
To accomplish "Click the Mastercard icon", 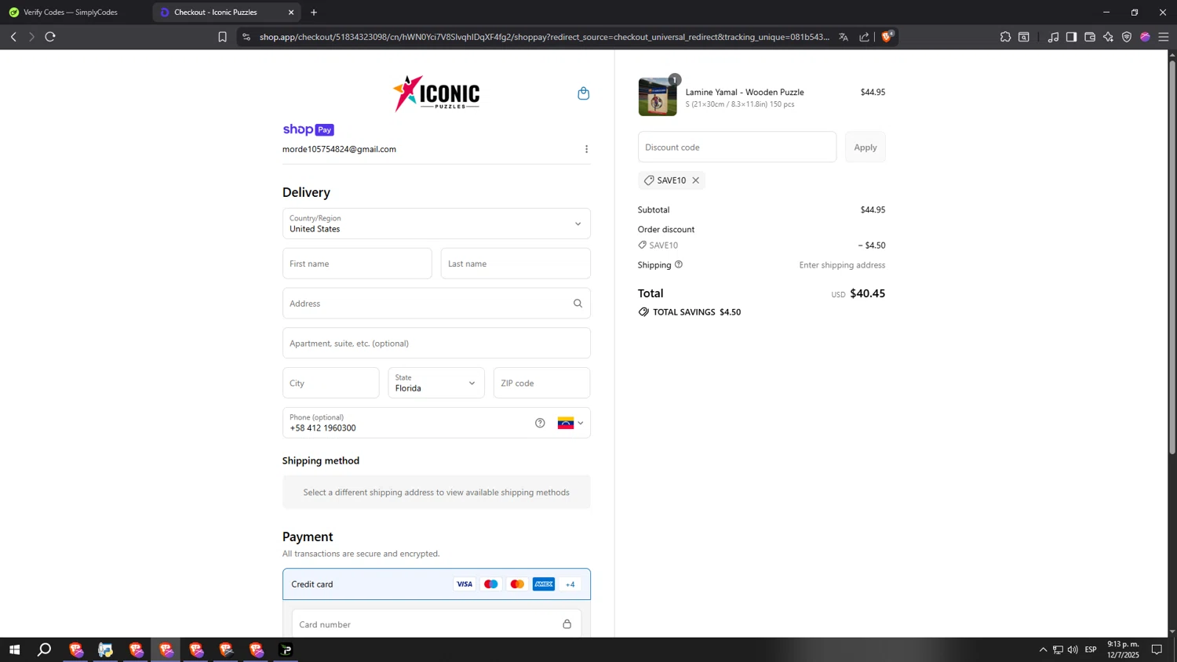I will [x=517, y=584].
